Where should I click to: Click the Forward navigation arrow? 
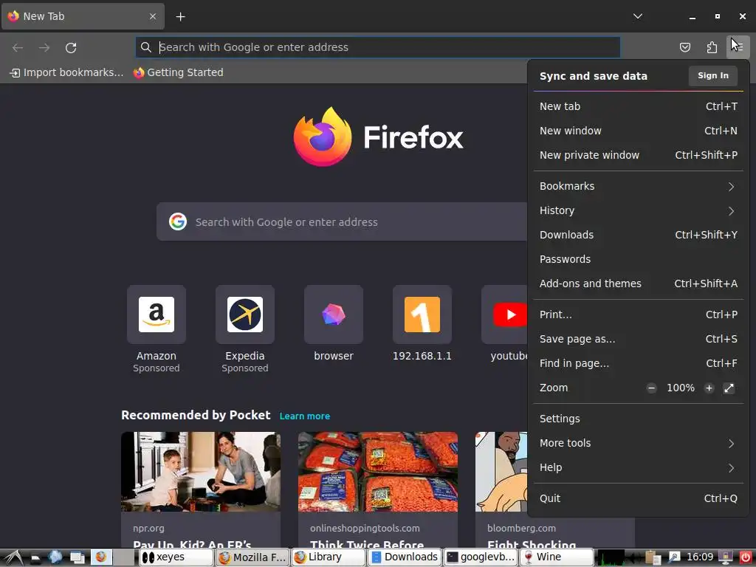click(44, 48)
